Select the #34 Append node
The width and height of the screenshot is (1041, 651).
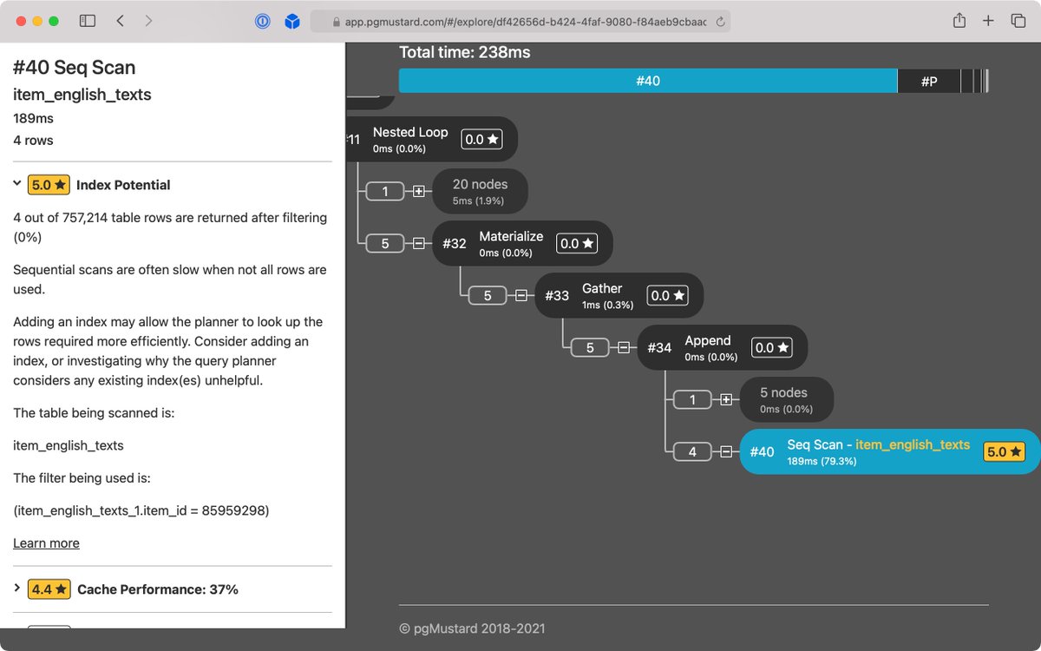click(x=723, y=347)
